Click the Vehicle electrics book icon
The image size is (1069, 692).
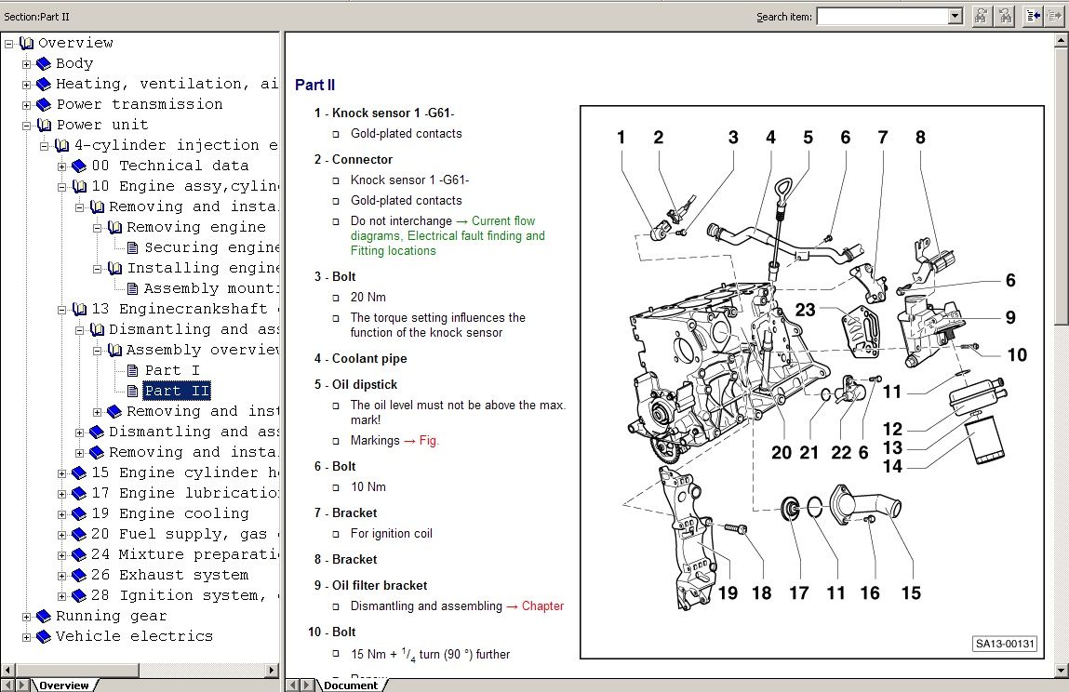pos(44,636)
